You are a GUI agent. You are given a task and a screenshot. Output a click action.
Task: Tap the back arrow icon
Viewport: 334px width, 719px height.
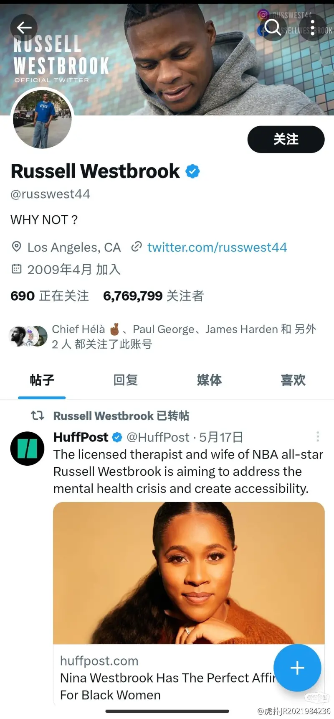click(24, 28)
